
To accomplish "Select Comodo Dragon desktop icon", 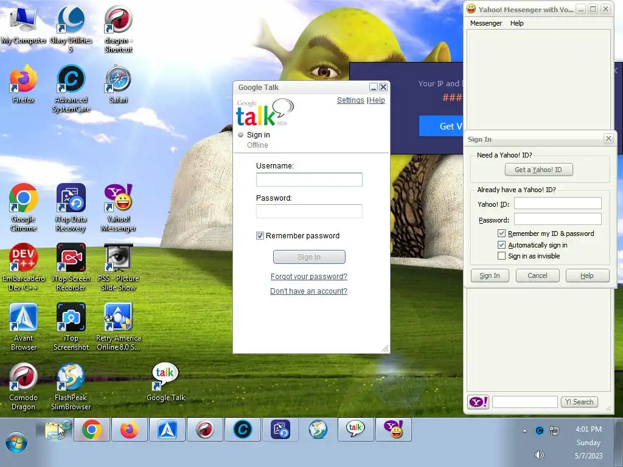I will point(24,386).
